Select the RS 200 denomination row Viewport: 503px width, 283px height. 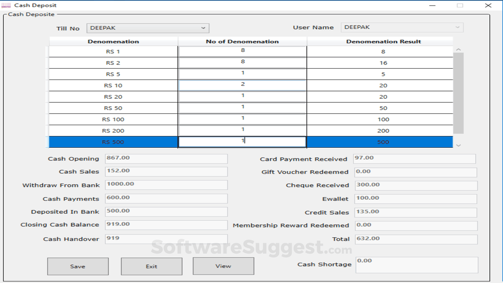point(113,130)
